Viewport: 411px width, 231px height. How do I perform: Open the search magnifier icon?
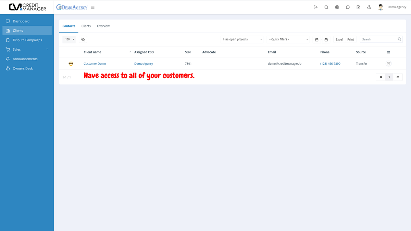[326, 7]
